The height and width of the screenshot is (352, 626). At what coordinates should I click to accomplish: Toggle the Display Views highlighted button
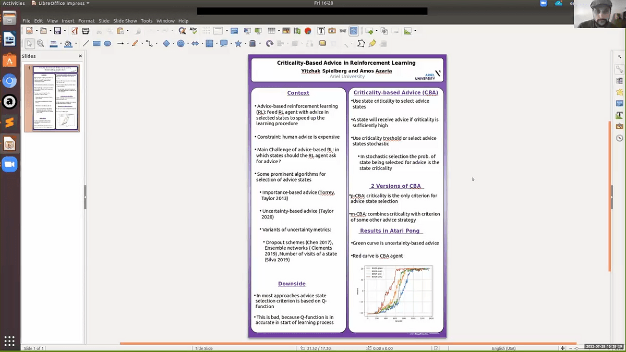tap(354, 31)
